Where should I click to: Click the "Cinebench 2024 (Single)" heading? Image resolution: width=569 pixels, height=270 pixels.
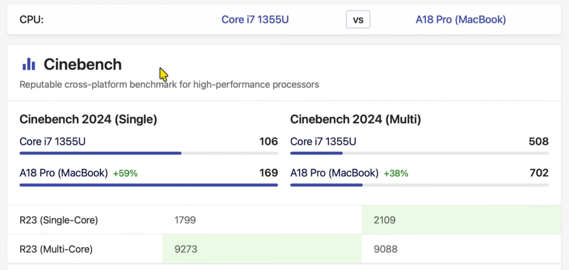click(88, 119)
